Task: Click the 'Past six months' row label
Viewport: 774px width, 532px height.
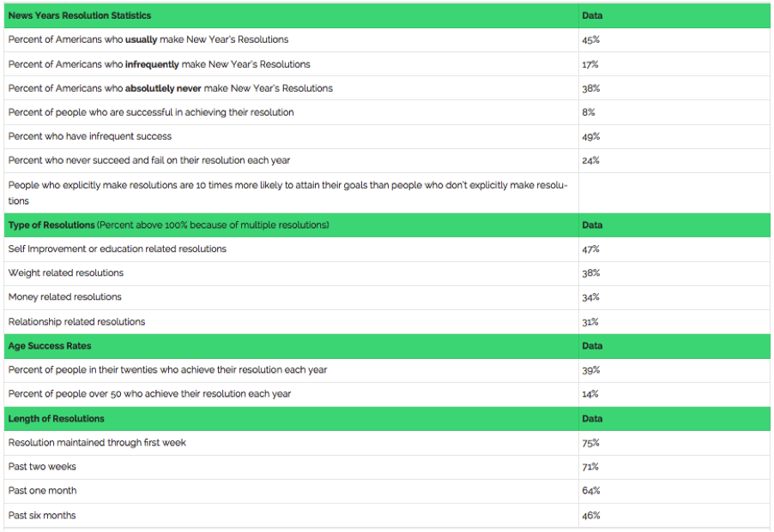Action: [x=42, y=515]
